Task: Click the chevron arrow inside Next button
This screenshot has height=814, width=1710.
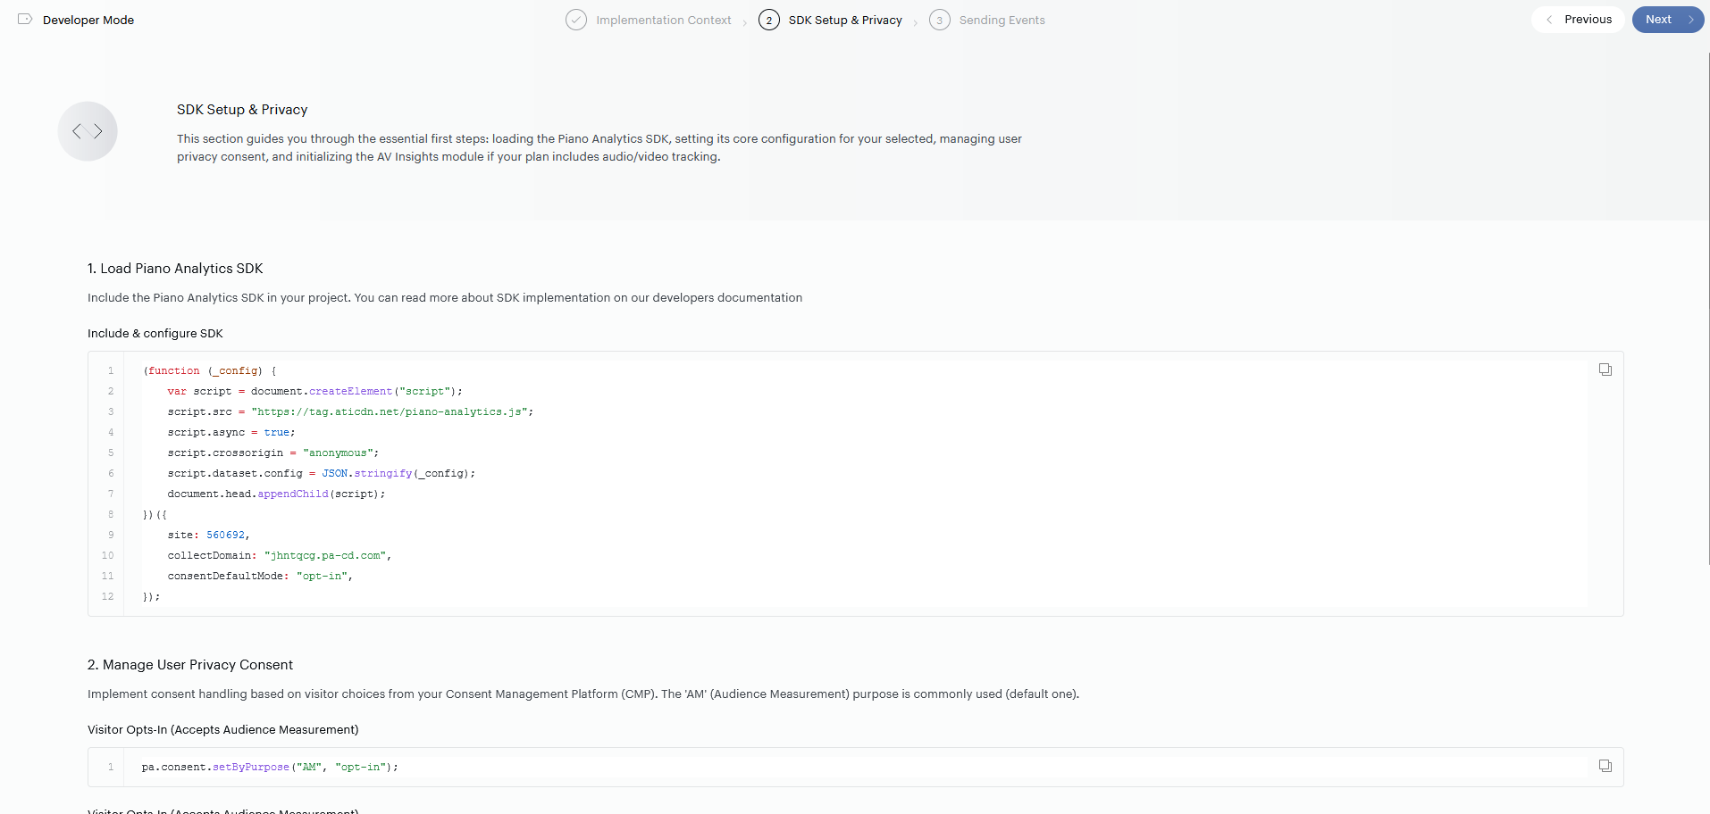Action: 1690,20
